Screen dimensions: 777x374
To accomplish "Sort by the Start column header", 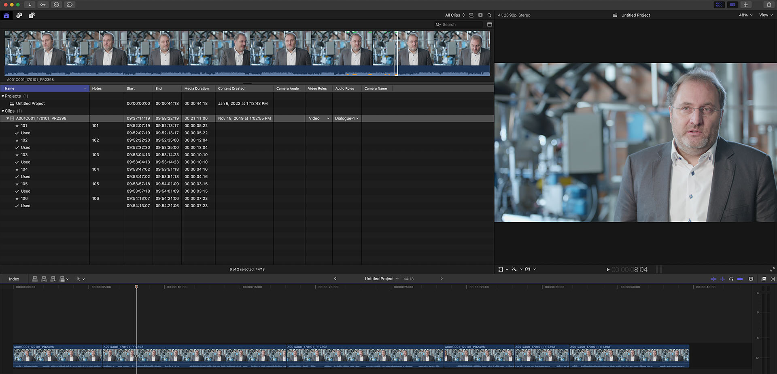I will (138, 88).
